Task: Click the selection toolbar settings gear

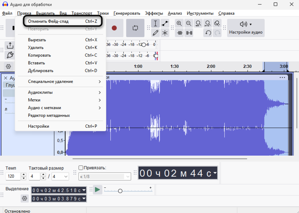Action: 24,198
